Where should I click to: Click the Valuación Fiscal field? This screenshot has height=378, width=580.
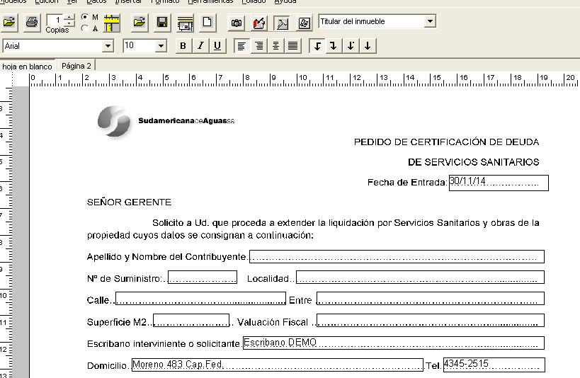[431, 320]
